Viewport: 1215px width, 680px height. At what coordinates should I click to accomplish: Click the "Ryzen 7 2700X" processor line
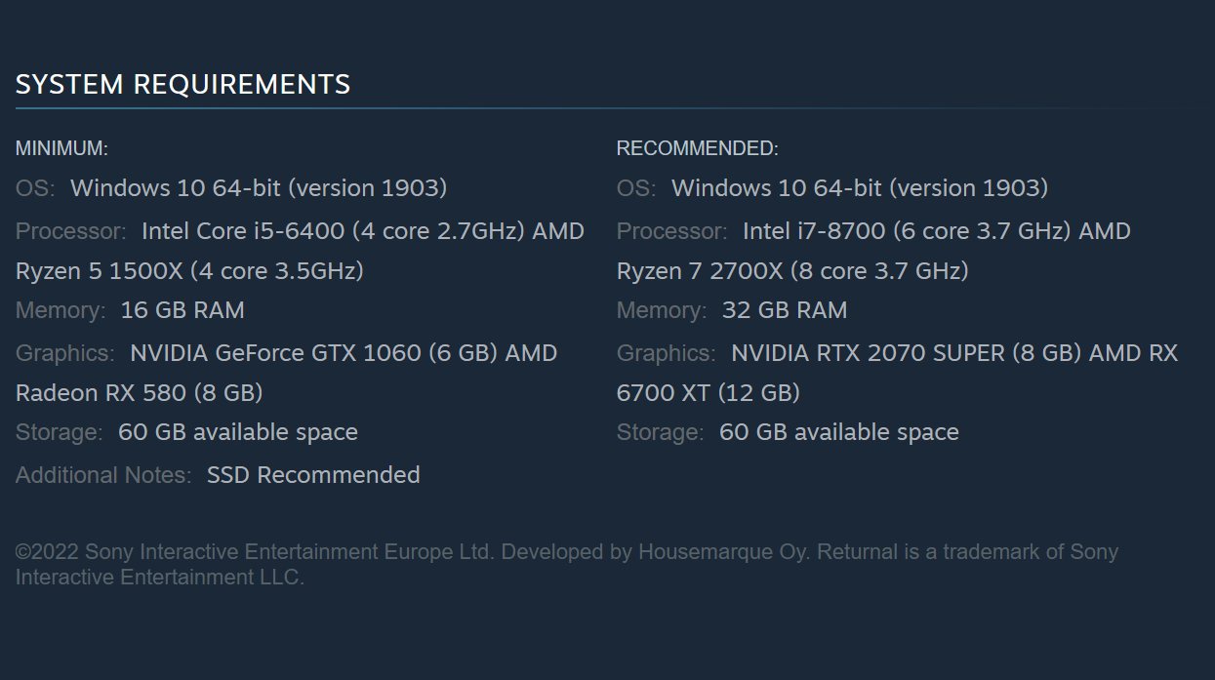pyautogui.click(x=792, y=270)
